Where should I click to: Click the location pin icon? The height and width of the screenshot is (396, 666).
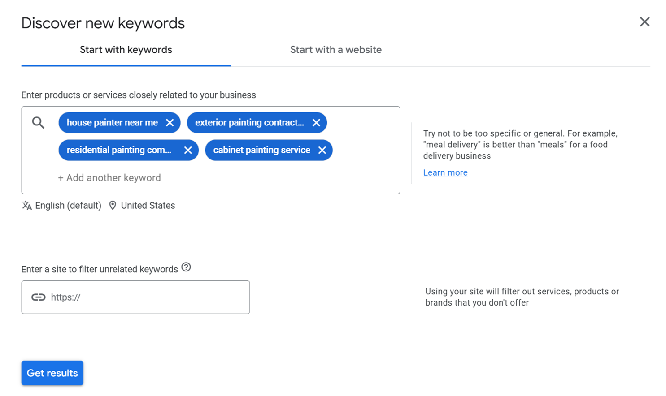(x=113, y=206)
